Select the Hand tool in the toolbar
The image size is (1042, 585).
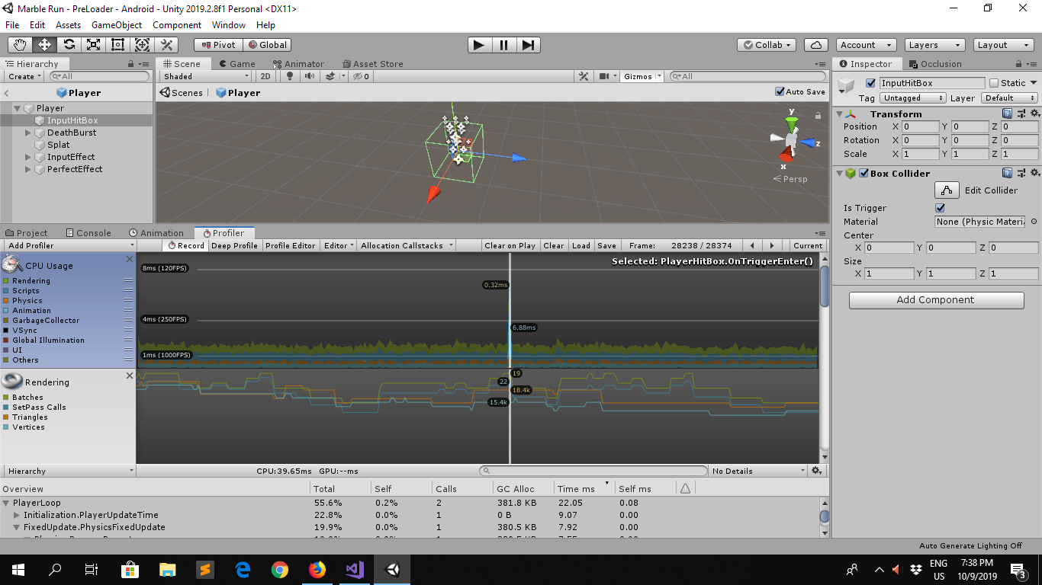[x=21, y=45]
